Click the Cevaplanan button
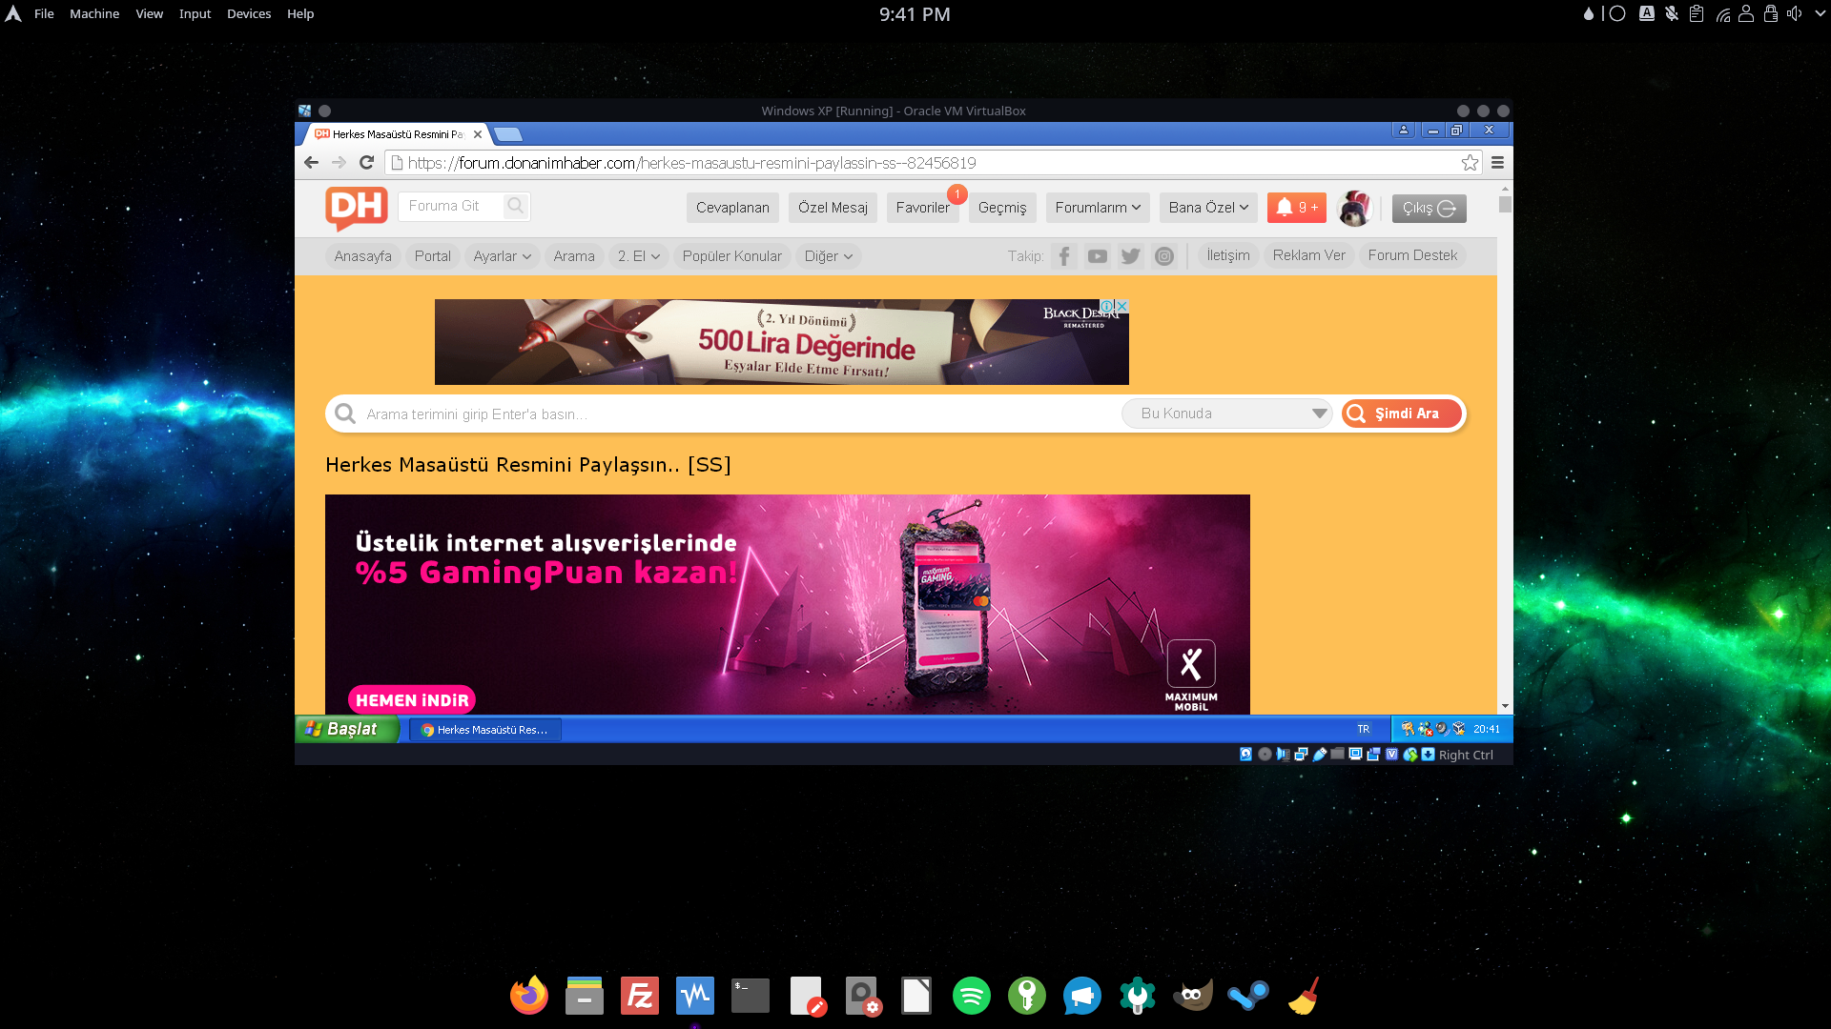 732,208
